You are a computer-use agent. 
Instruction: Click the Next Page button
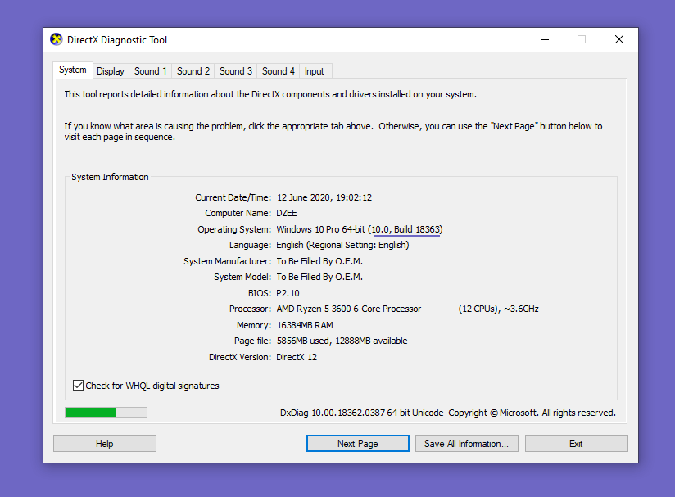[x=358, y=443]
